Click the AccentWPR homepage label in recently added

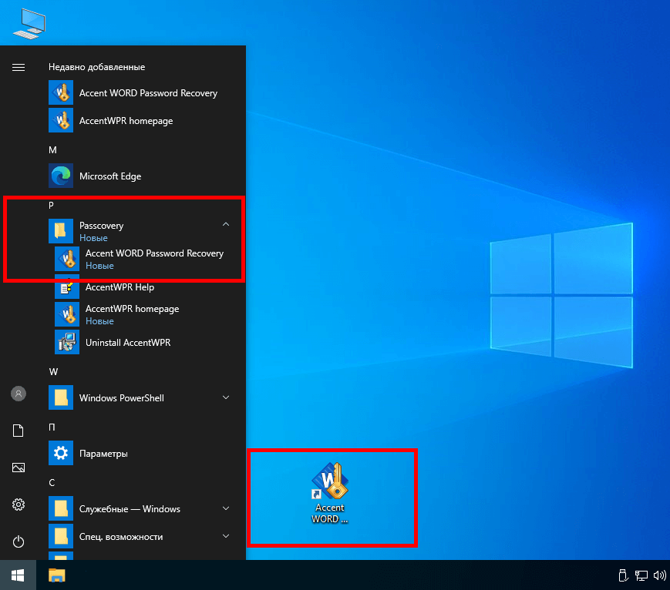[x=126, y=121]
